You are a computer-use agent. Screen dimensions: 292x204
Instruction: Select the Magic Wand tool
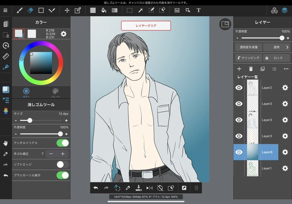[140, 10]
